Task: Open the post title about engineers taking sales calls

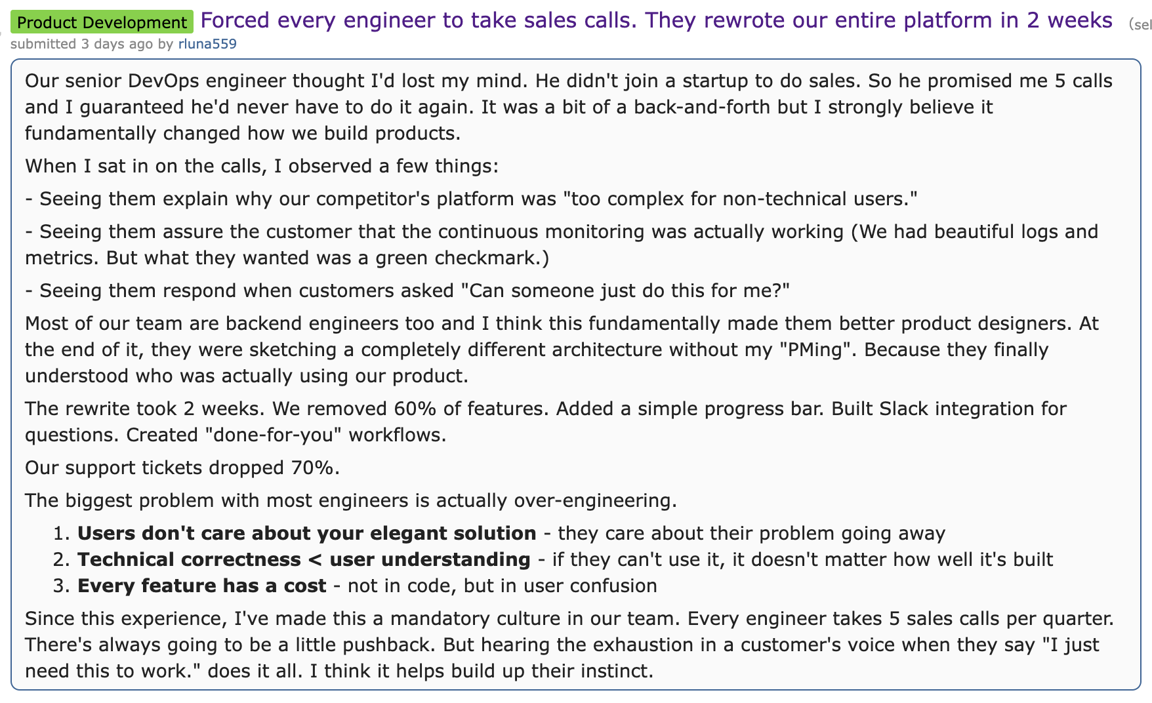Action: pos(656,20)
